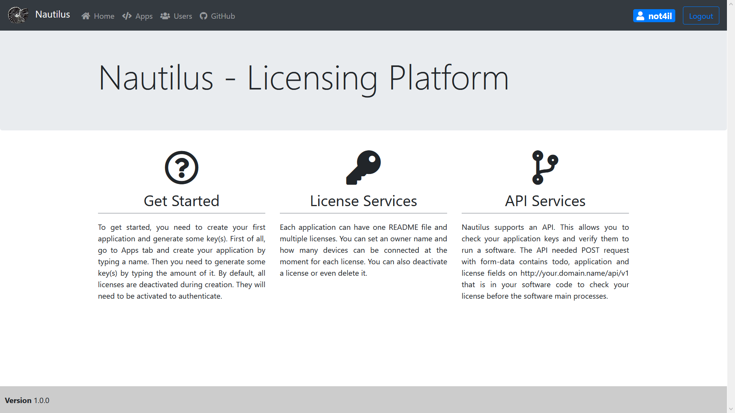This screenshot has height=413, width=735.
Task: Click the Nautilus brand link
Action: click(52, 15)
